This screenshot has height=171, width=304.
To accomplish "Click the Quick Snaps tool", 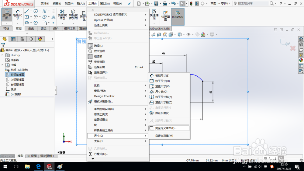I will click(154, 15).
